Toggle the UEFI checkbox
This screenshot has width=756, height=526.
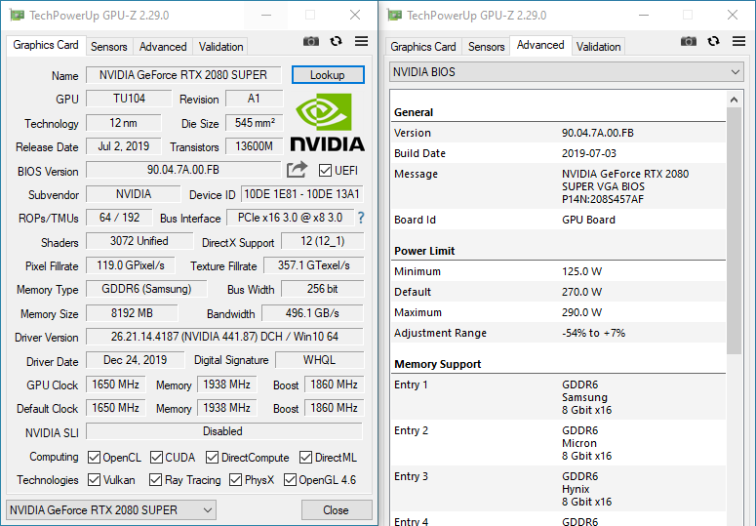click(x=325, y=170)
